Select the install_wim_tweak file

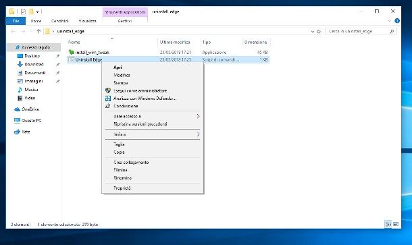(92, 52)
